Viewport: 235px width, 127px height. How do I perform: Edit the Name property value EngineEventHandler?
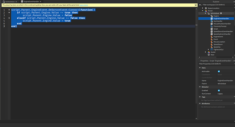(225, 80)
